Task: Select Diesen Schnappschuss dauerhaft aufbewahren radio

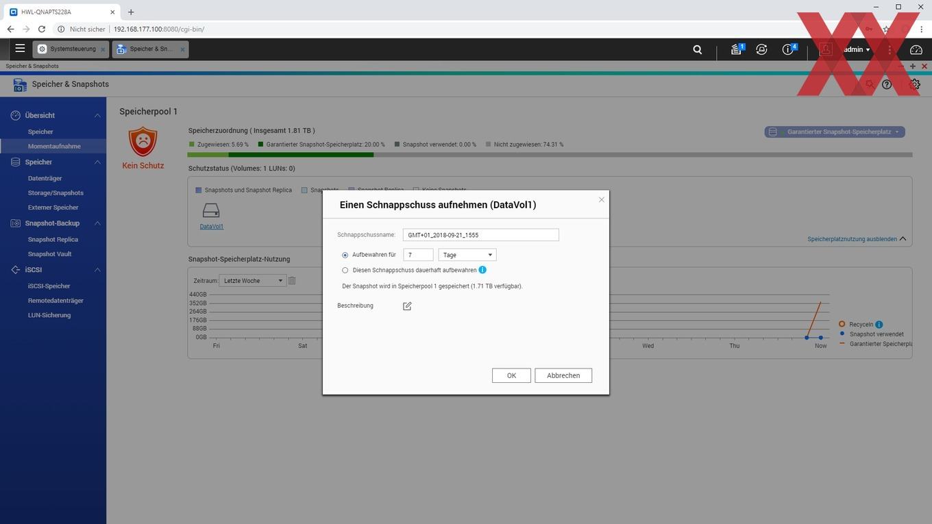Action: [345, 270]
